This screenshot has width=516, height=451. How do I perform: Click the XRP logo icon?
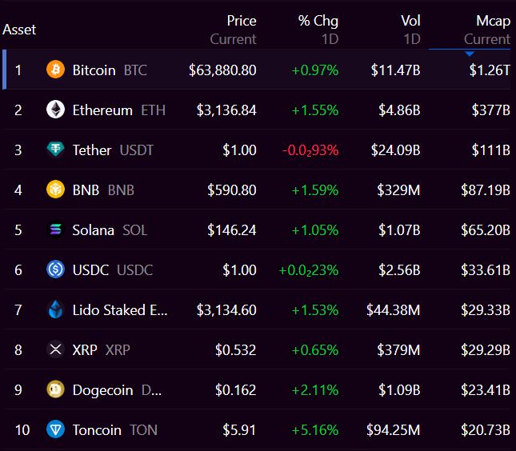[x=55, y=349]
